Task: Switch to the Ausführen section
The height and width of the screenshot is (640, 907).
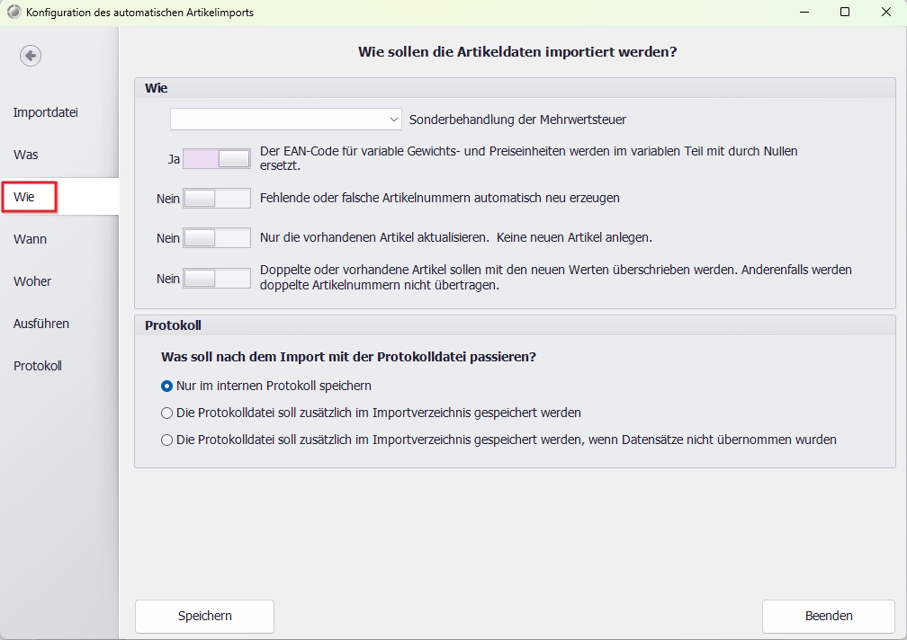Action: click(x=41, y=324)
